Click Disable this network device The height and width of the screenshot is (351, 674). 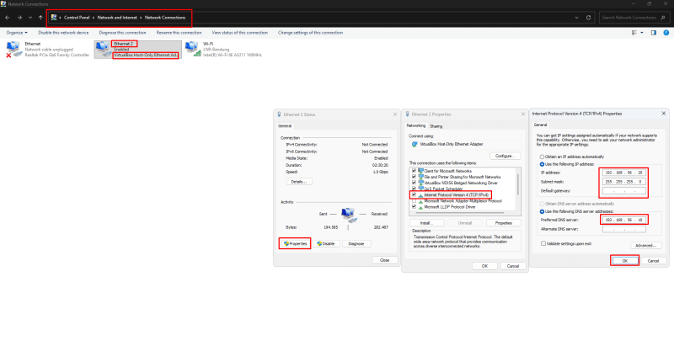(x=63, y=33)
